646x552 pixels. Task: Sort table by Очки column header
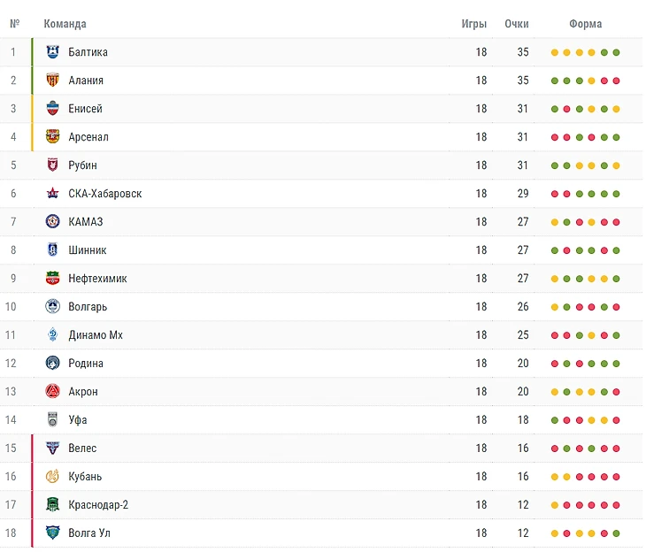coord(517,24)
